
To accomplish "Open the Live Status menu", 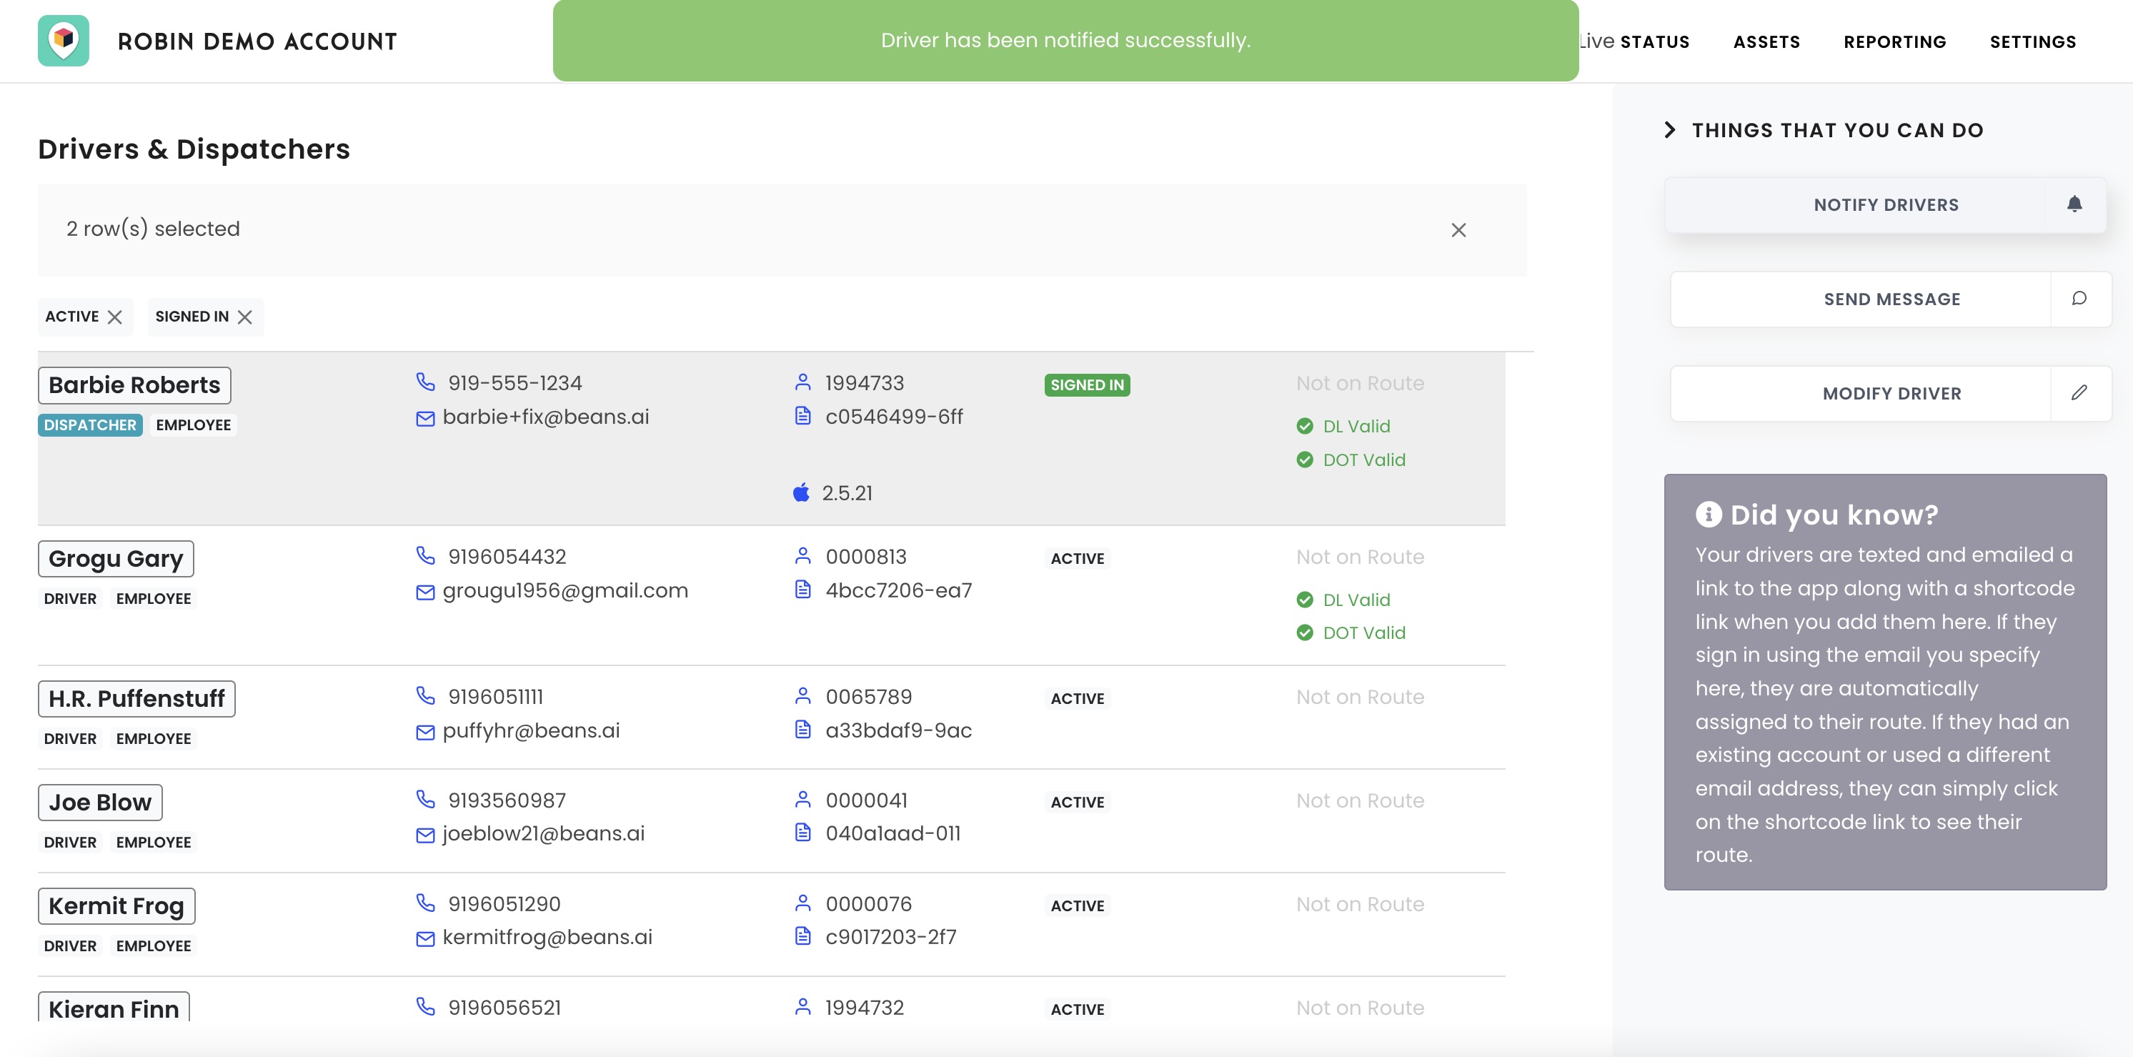I will [x=1633, y=41].
